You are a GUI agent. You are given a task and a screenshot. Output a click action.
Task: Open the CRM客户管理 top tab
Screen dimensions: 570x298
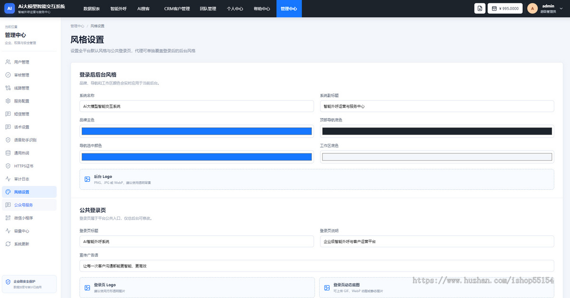point(177,9)
